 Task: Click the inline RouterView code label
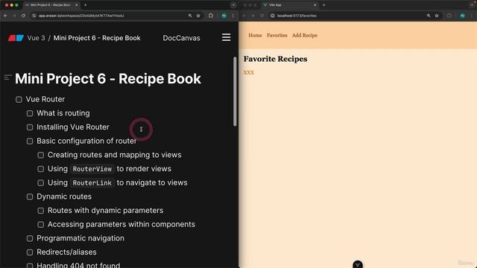coord(92,169)
